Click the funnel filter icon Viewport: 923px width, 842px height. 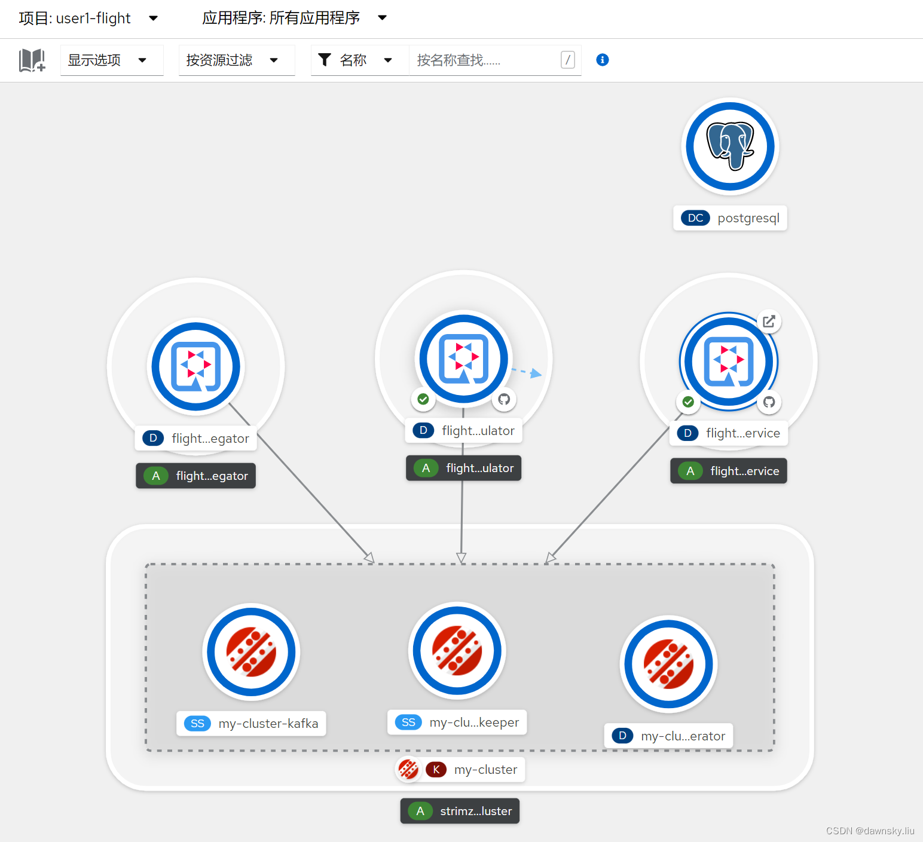(x=325, y=60)
